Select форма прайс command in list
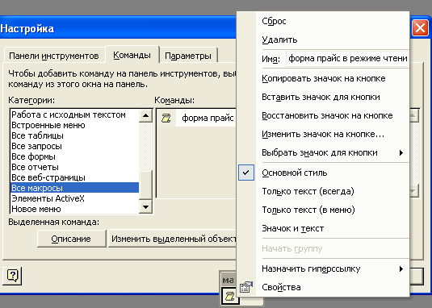The image size is (432, 308). pos(197,118)
